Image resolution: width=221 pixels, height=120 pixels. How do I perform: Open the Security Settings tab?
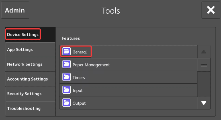pos(24,94)
